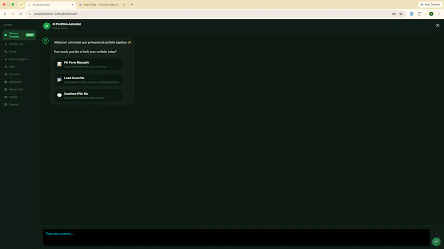Choose Load From File option

[x=89, y=80]
